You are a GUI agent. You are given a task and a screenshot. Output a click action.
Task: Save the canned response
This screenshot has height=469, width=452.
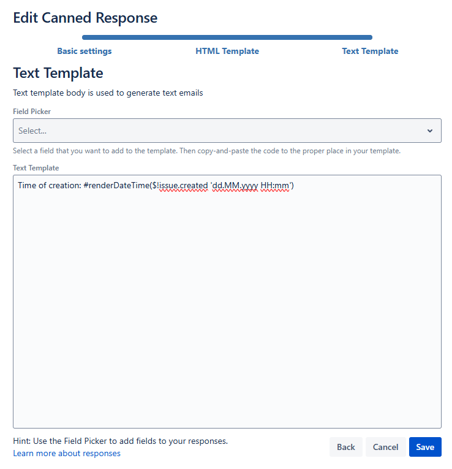point(425,447)
